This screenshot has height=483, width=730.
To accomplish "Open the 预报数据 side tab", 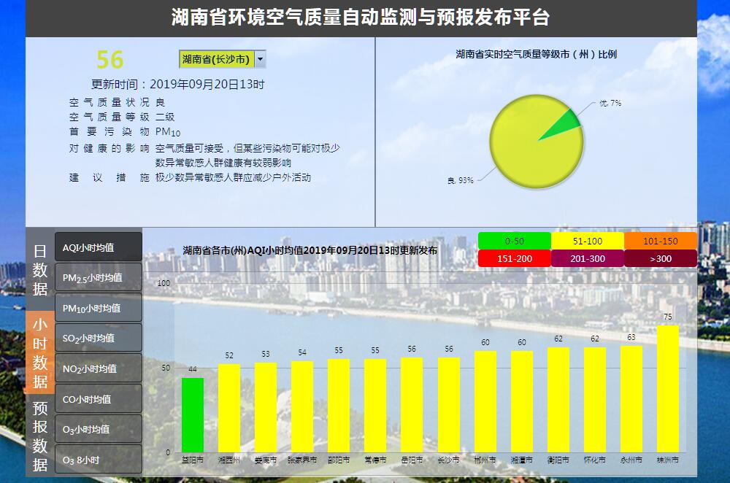I will tap(40, 436).
